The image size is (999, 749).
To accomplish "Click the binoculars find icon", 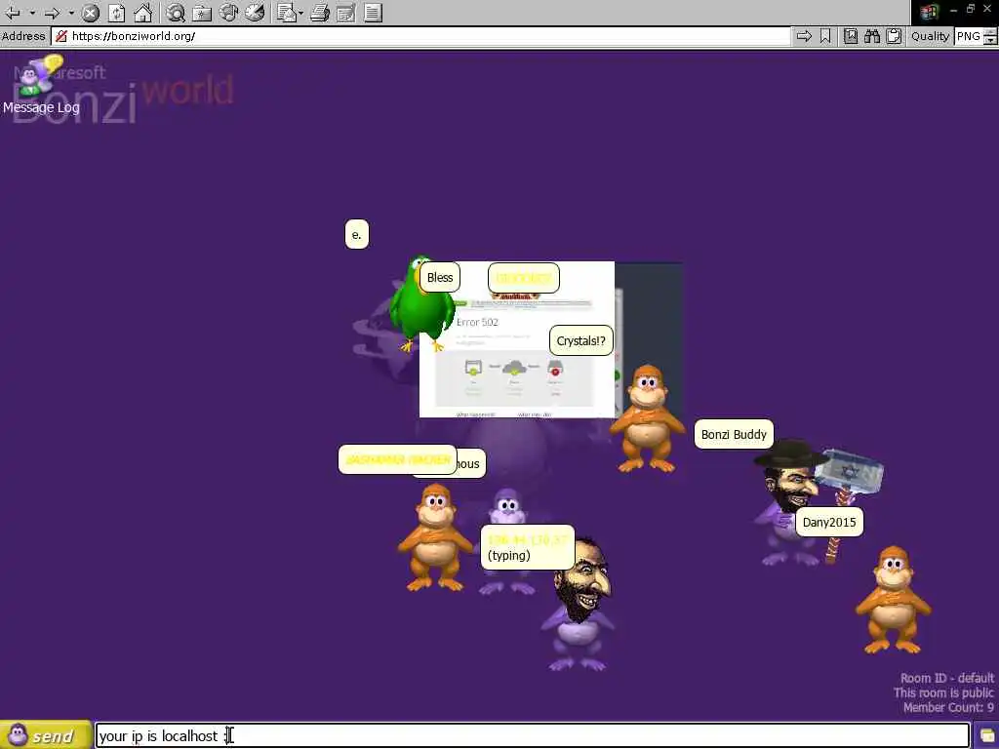I will click(872, 36).
